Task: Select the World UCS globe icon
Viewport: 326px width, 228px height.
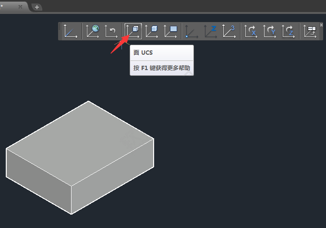Action: coord(93,31)
